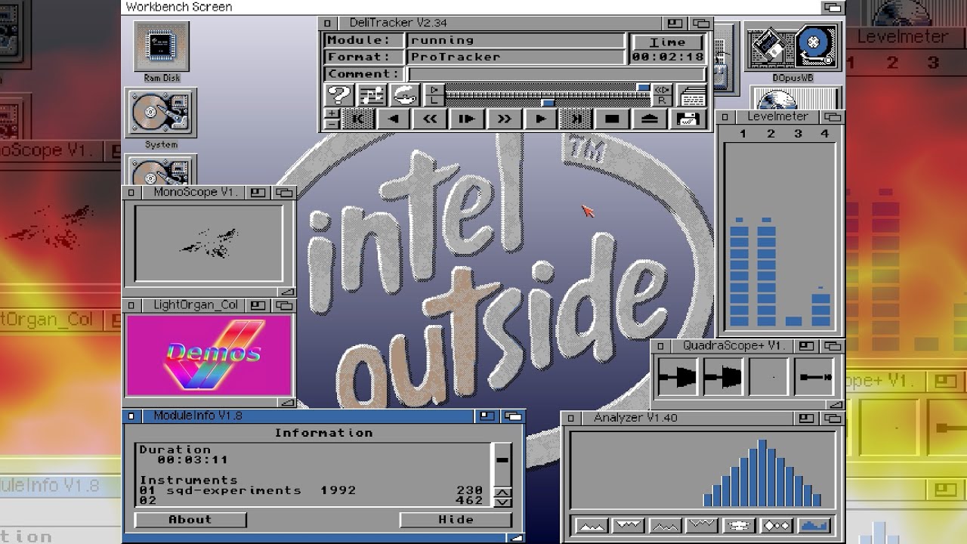Click the QuadraScope+ window title bar
Image resolution: width=967 pixels, height=544 pixels.
(732, 346)
